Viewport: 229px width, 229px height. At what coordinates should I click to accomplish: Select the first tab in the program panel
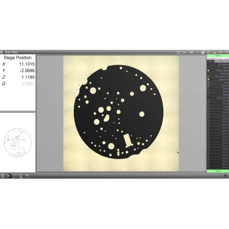pyautogui.click(x=211, y=61)
